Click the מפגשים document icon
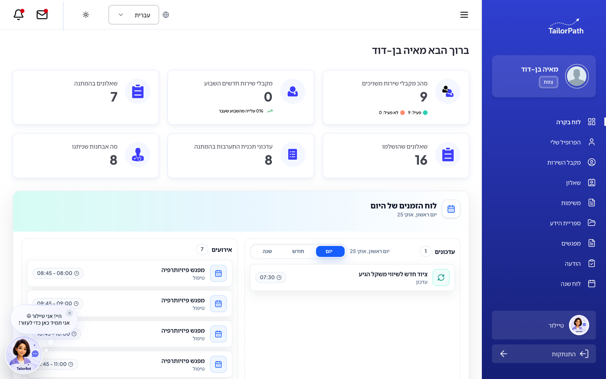This screenshot has width=606, height=379. (592, 243)
